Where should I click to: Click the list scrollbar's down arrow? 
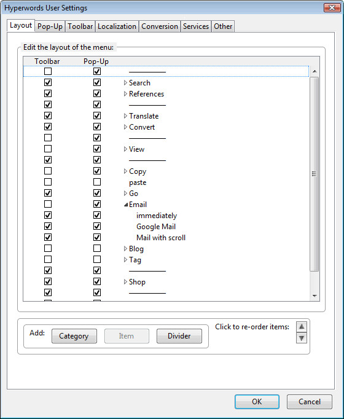point(315,296)
